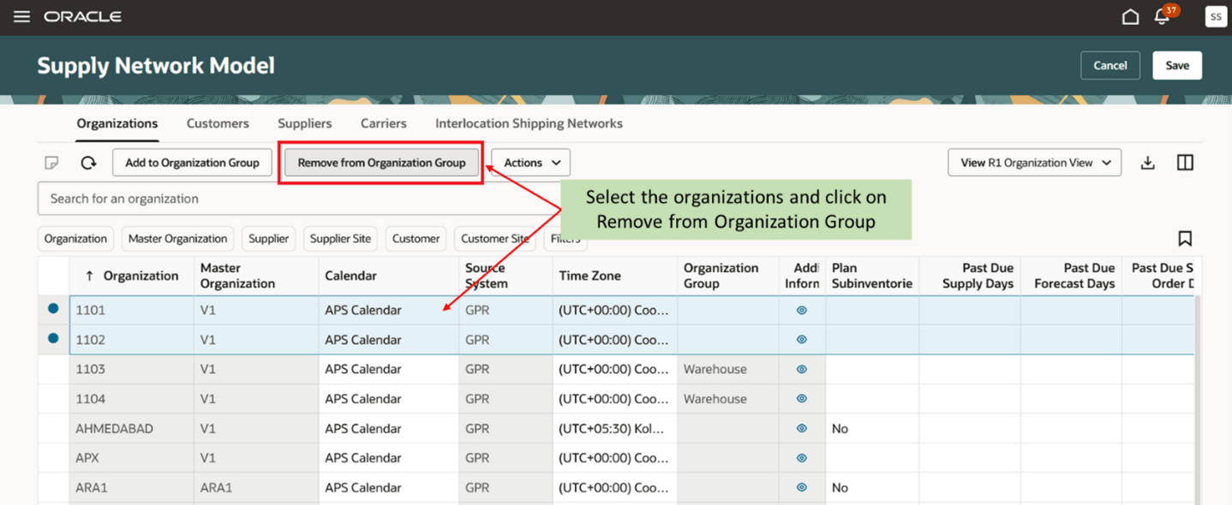Click the bookmark icon above the table
Viewport: 1232px width, 505px height.
(x=1186, y=238)
